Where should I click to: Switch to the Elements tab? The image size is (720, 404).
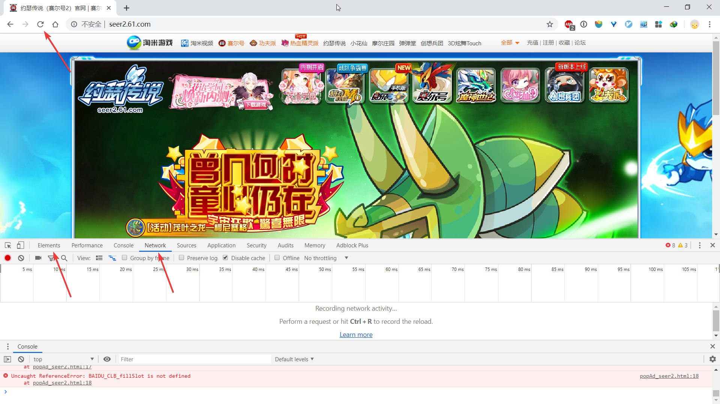(49, 245)
